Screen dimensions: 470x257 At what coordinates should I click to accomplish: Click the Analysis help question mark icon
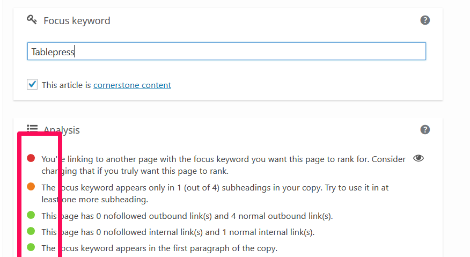[425, 130]
